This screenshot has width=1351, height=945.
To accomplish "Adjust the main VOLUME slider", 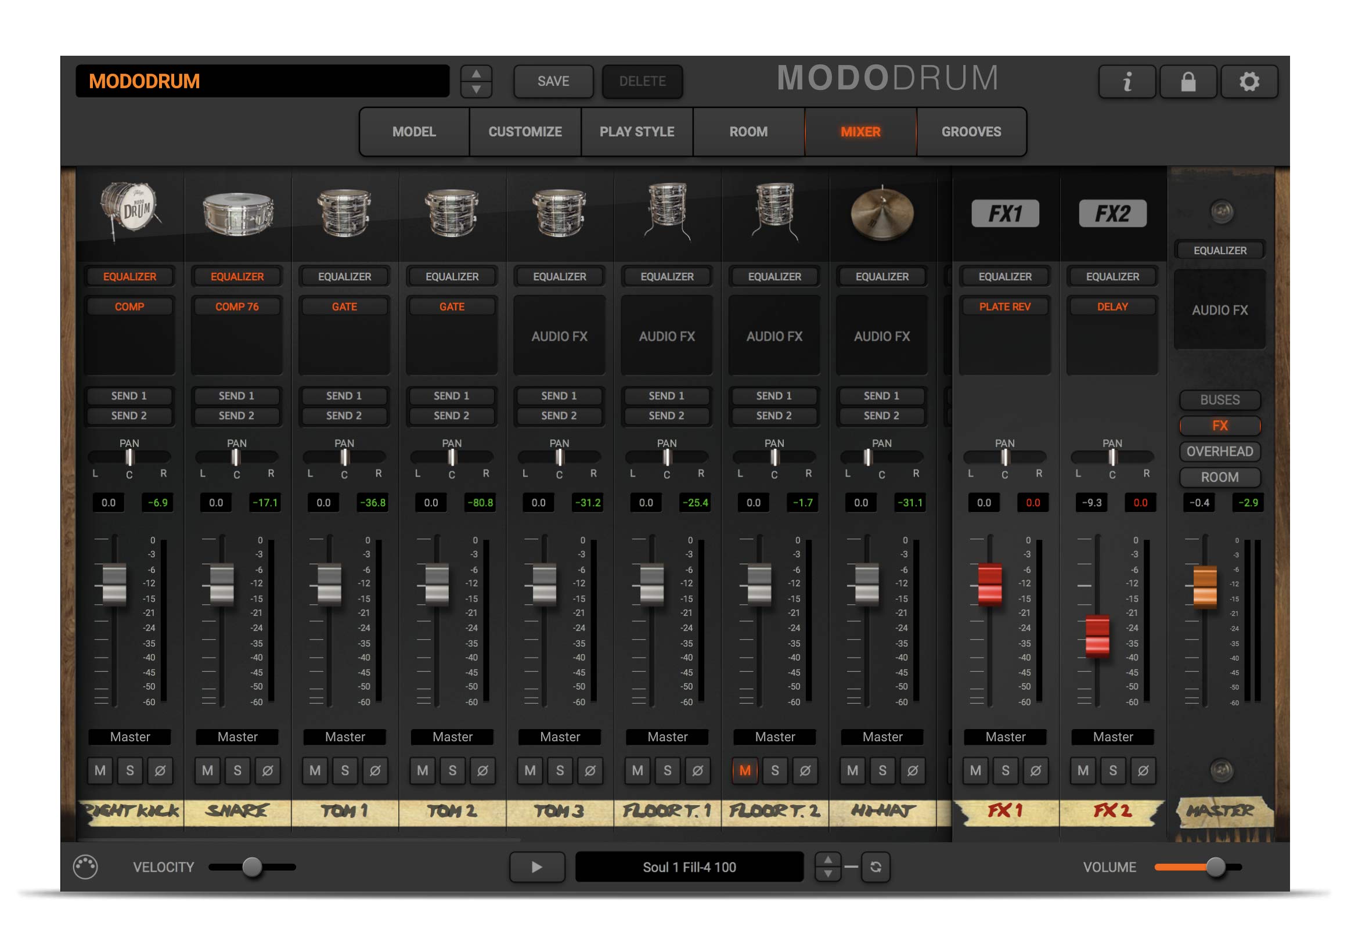I will click(1216, 867).
